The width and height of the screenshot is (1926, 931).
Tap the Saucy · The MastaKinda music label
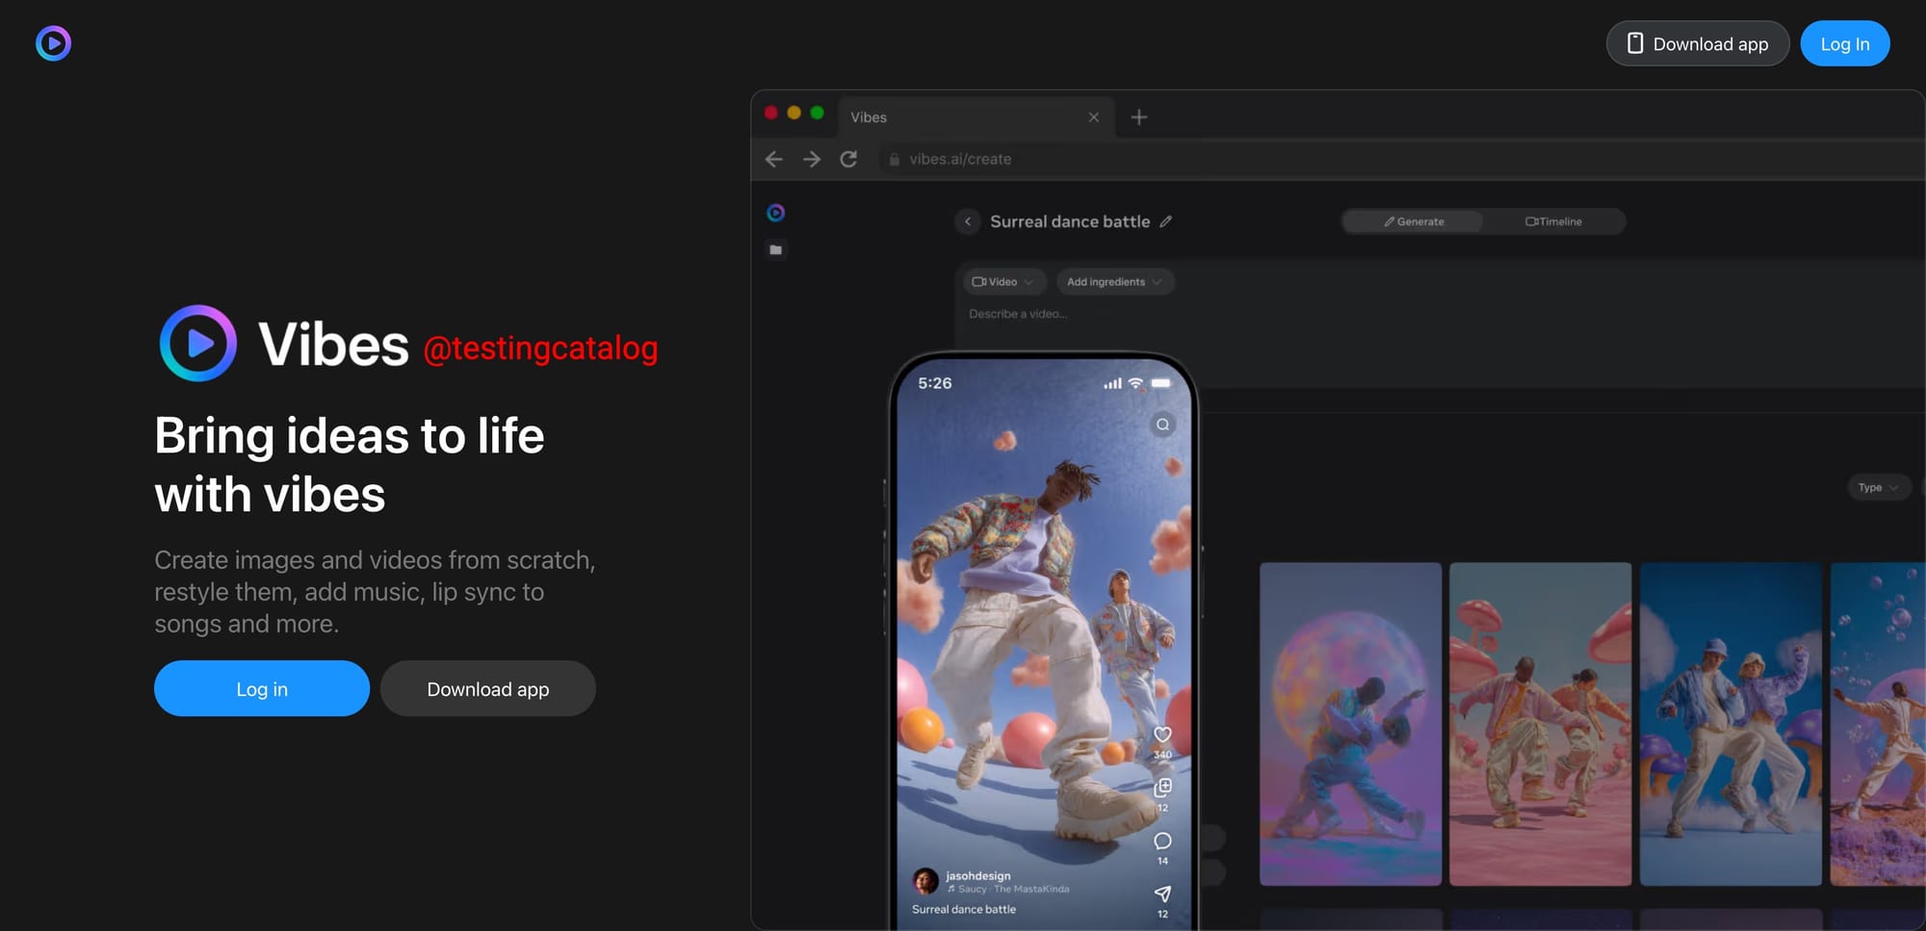pyautogui.click(x=1008, y=890)
